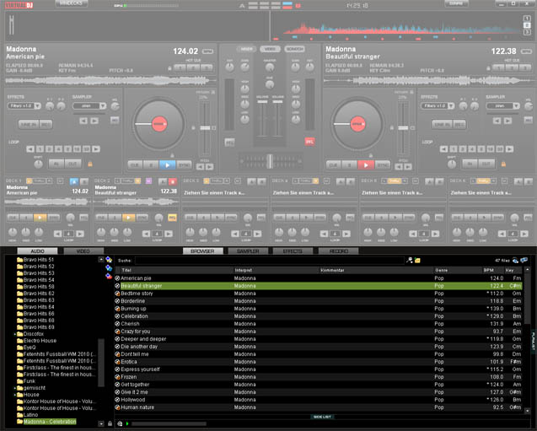The width and height of the screenshot is (537, 431).
Task: Toggle mini Deck 2 yellow PFL button
Action: coord(172,218)
